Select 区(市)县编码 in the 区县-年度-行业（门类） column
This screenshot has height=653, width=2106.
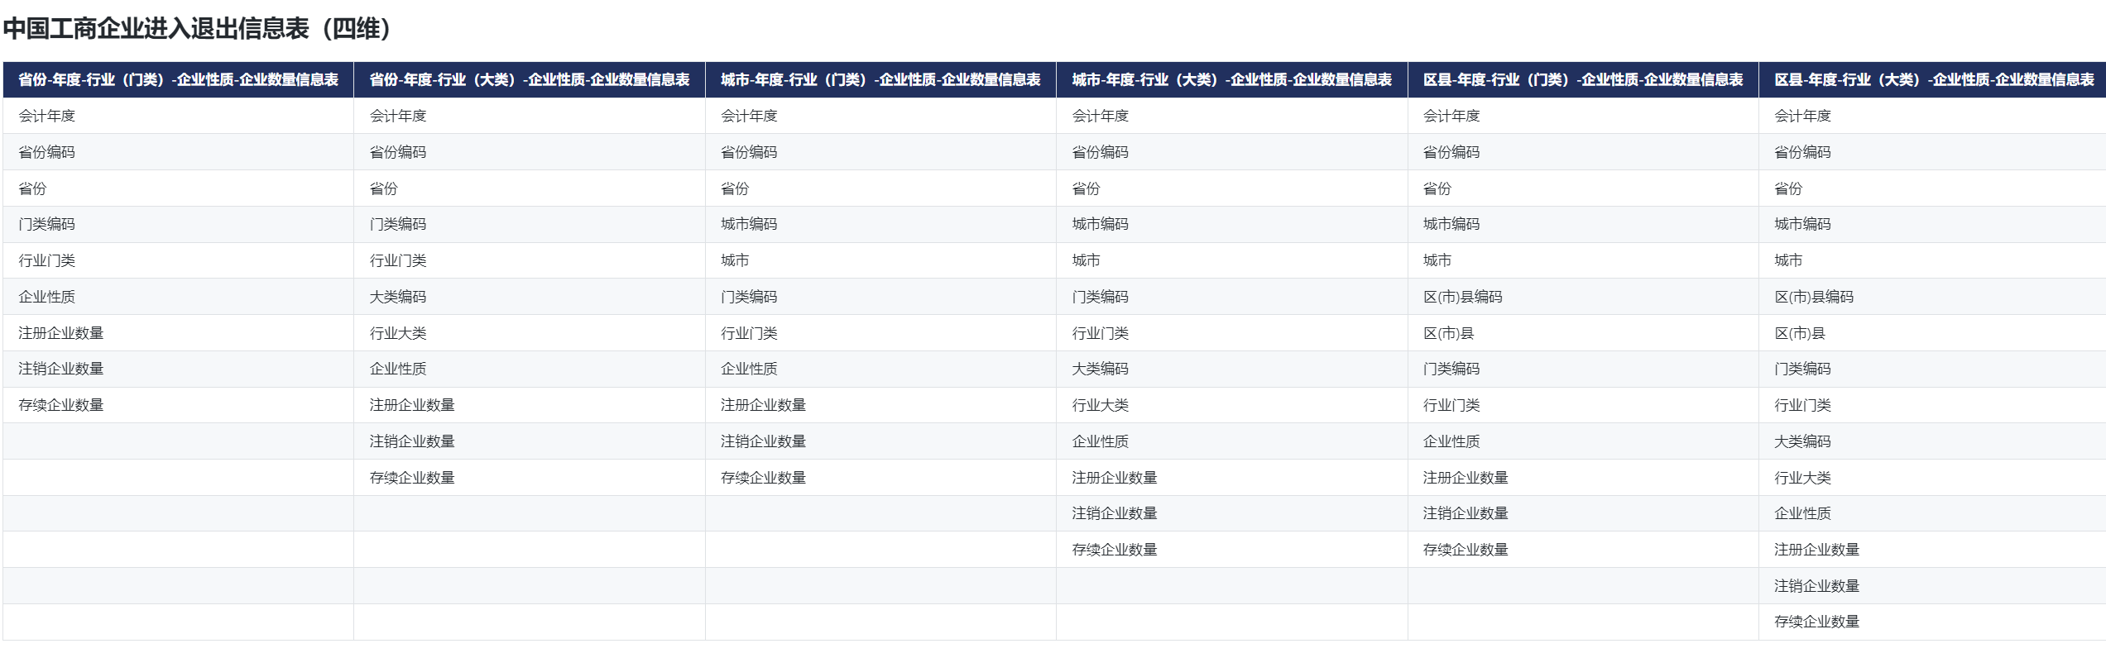1463,297
